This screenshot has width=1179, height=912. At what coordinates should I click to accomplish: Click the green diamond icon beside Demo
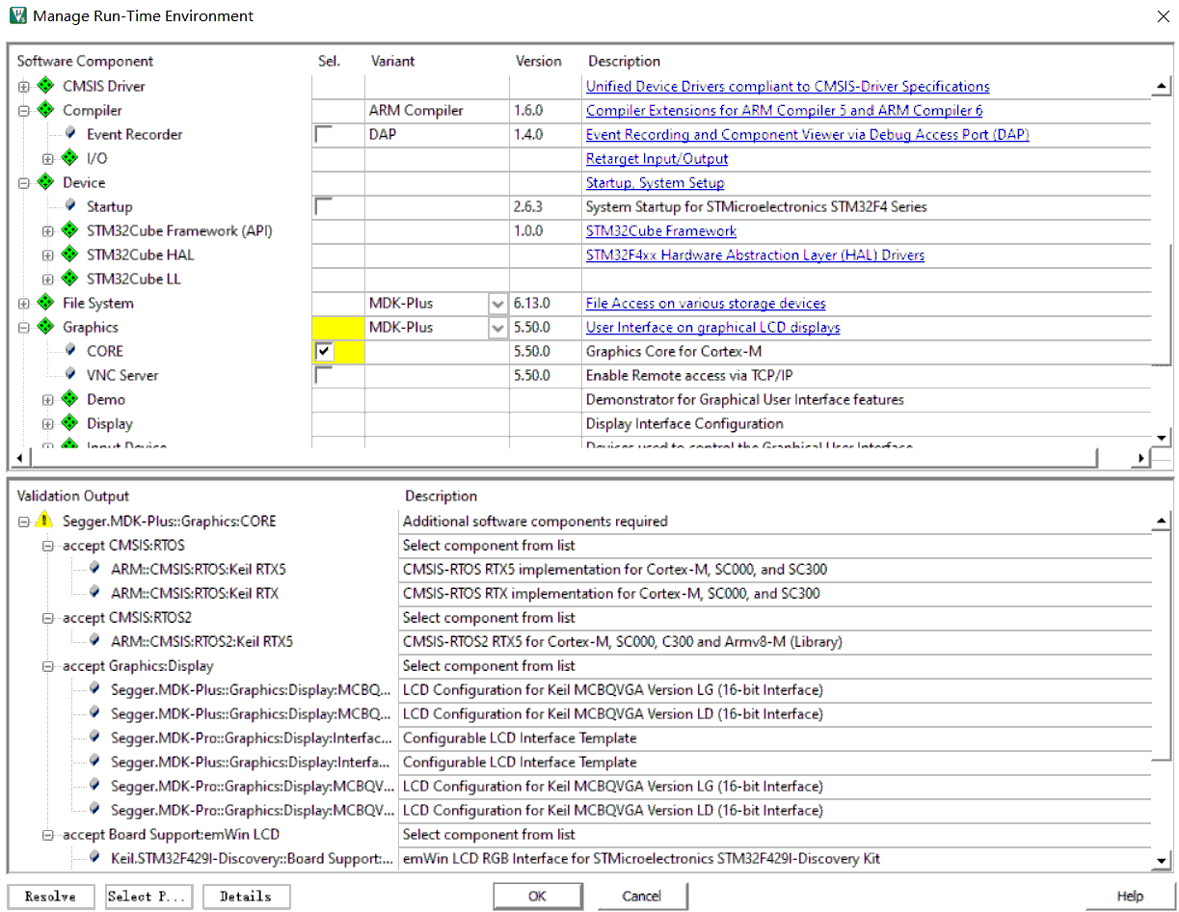pyautogui.click(x=68, y=399)
